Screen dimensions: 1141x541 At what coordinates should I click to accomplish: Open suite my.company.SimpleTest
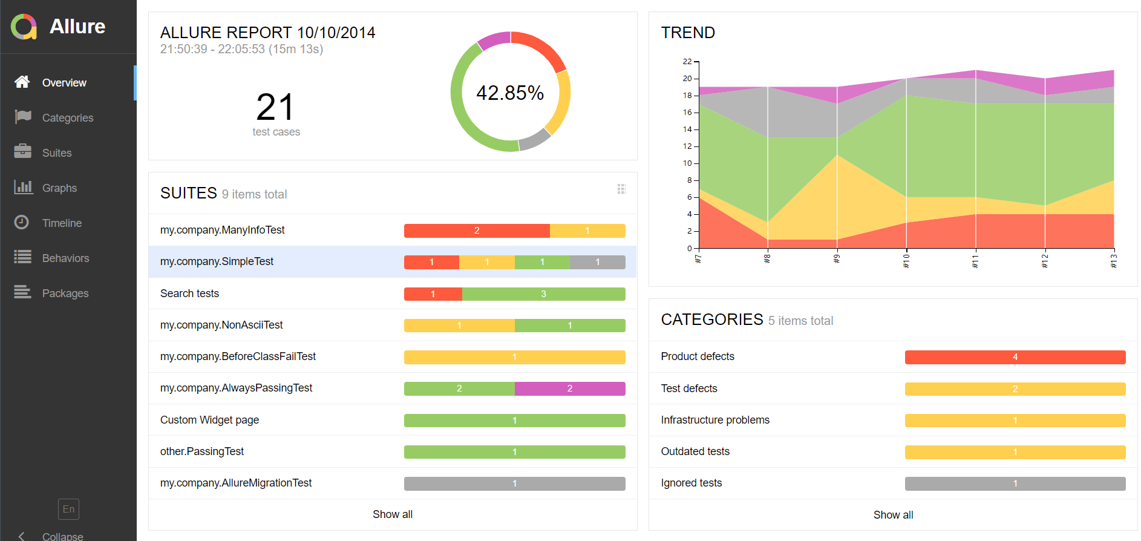point(393,261)
